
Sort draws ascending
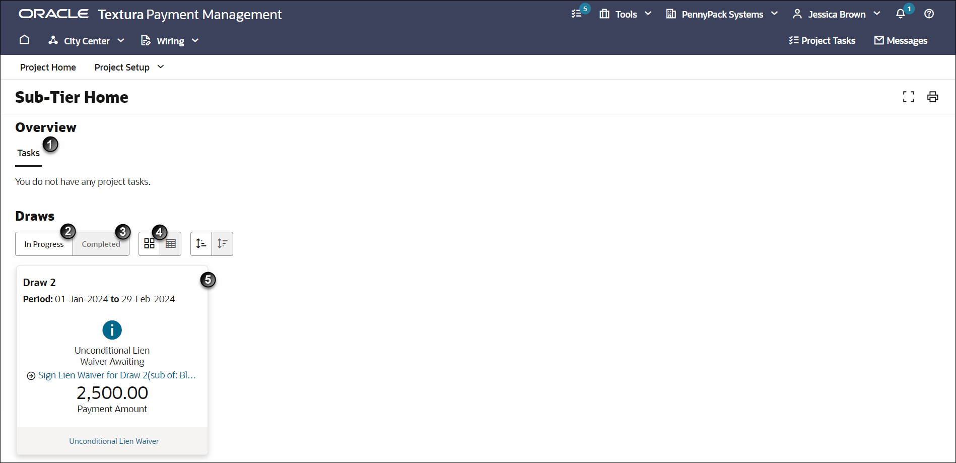pos(201,244)
